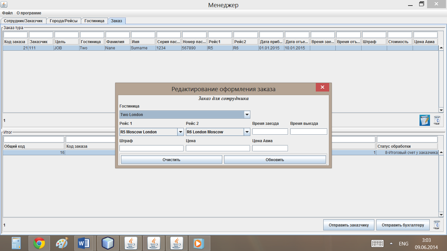This screenshot has width=447, height=251.
Task: Close the Редактирование оформления заказа dialog
Action: click(x=322, y=87)
